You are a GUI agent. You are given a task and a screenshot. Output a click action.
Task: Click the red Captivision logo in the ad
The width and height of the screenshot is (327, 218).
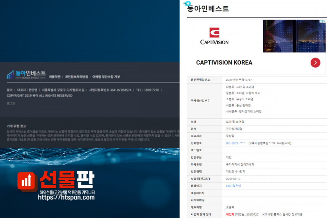(x=214, y=33)
